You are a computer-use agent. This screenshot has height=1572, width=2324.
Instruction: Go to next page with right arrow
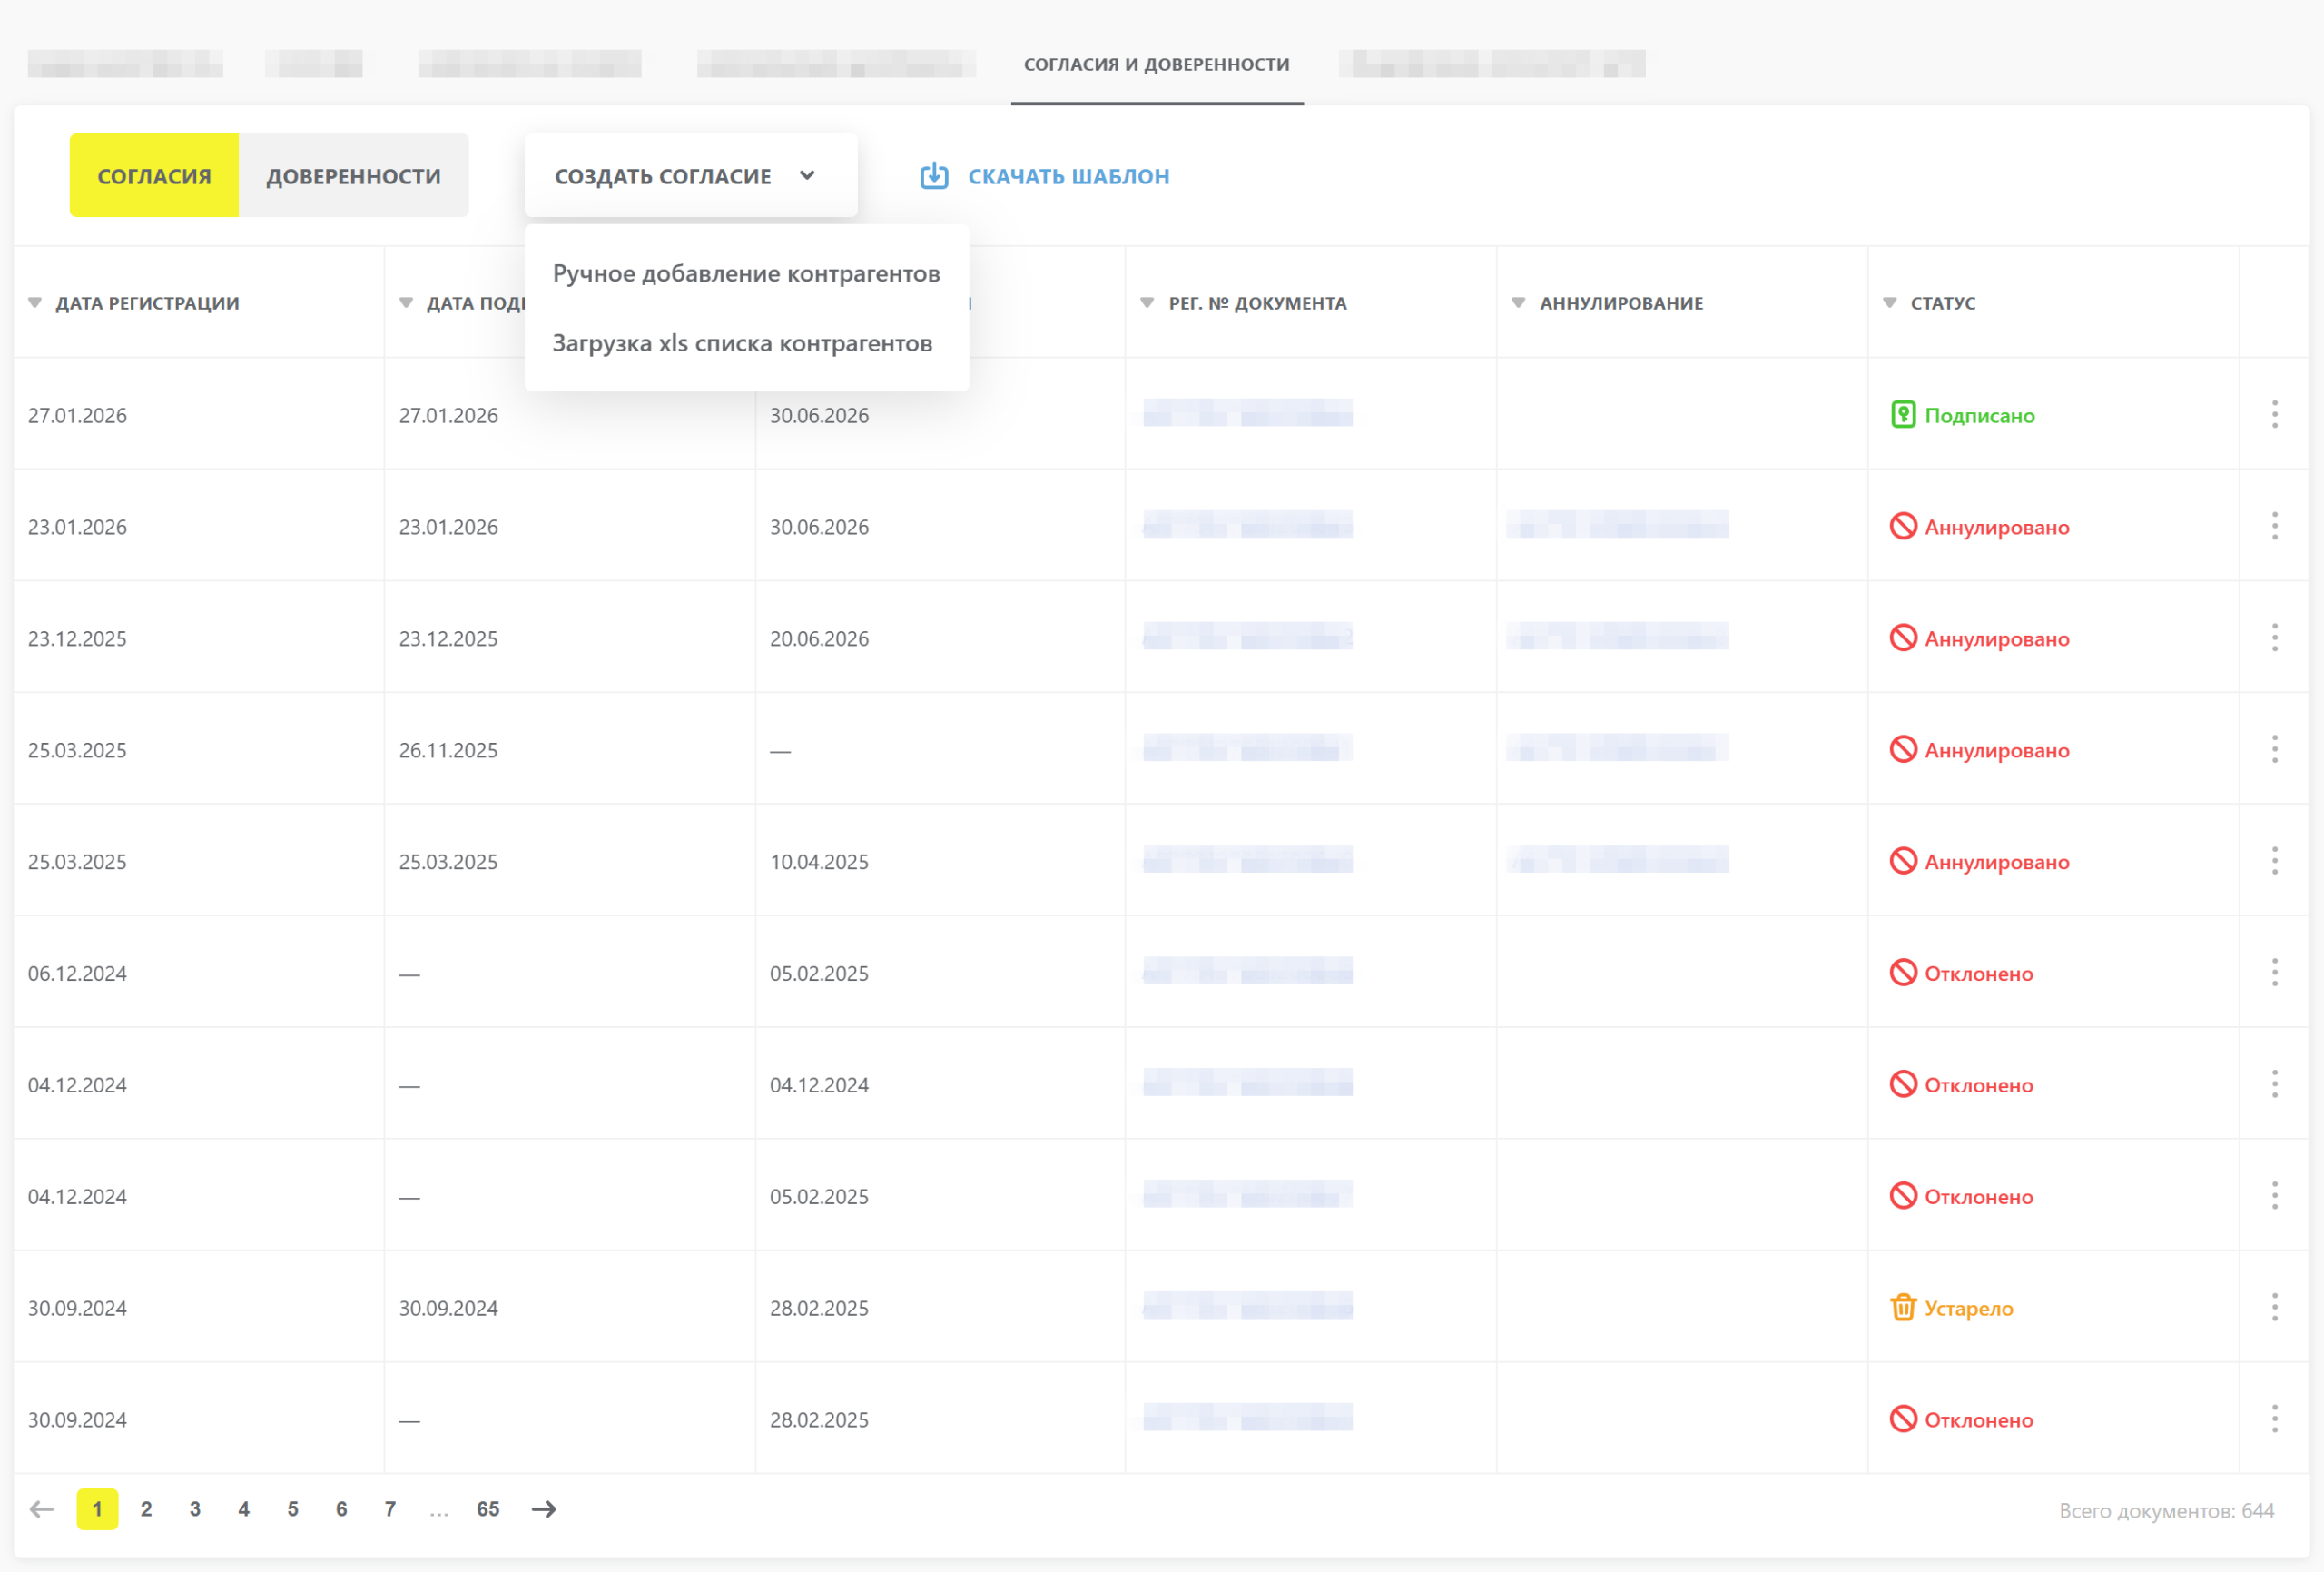pyautogui.click(x=544, y=1509)
